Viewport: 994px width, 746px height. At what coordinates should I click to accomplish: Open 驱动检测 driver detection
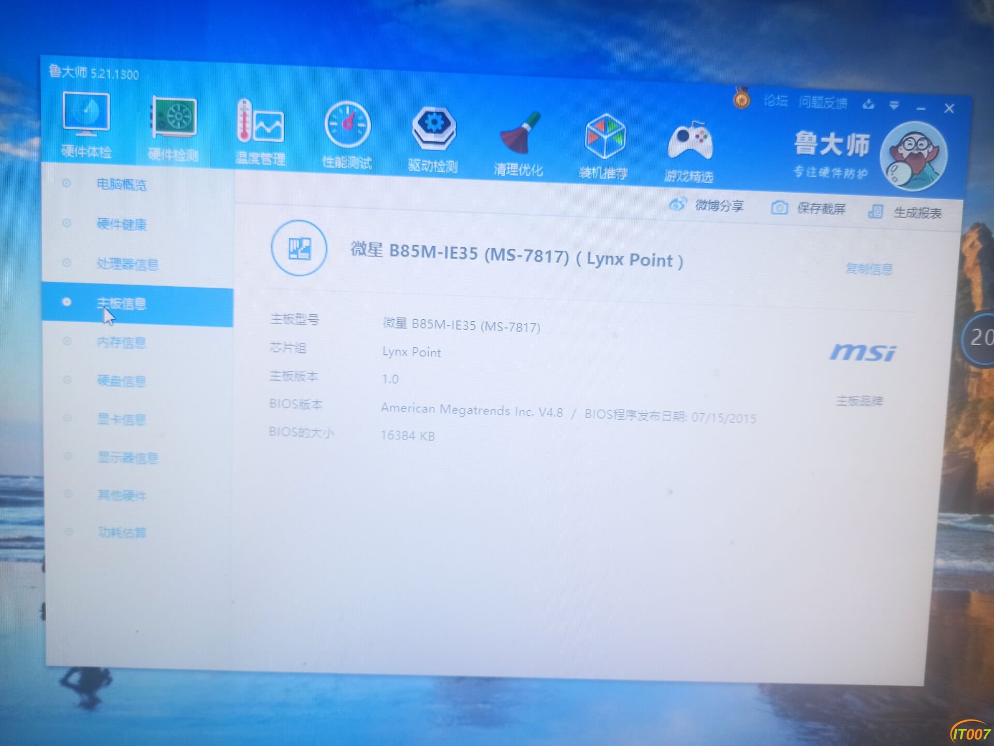(x=433, y=139)
